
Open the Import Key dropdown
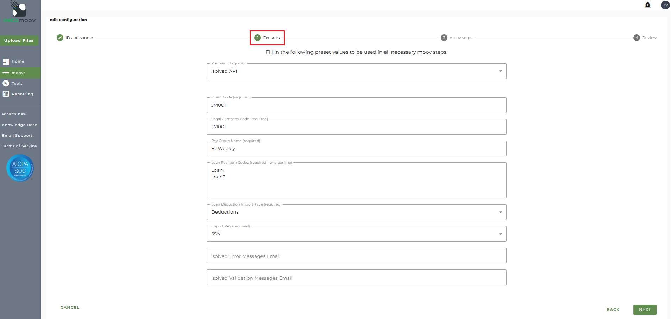tap(500, 234)
